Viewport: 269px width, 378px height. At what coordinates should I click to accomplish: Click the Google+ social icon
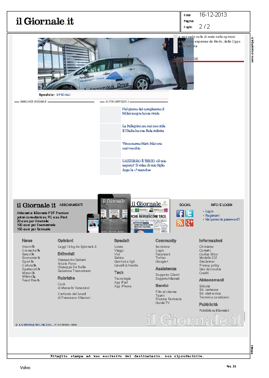[190, 223]
